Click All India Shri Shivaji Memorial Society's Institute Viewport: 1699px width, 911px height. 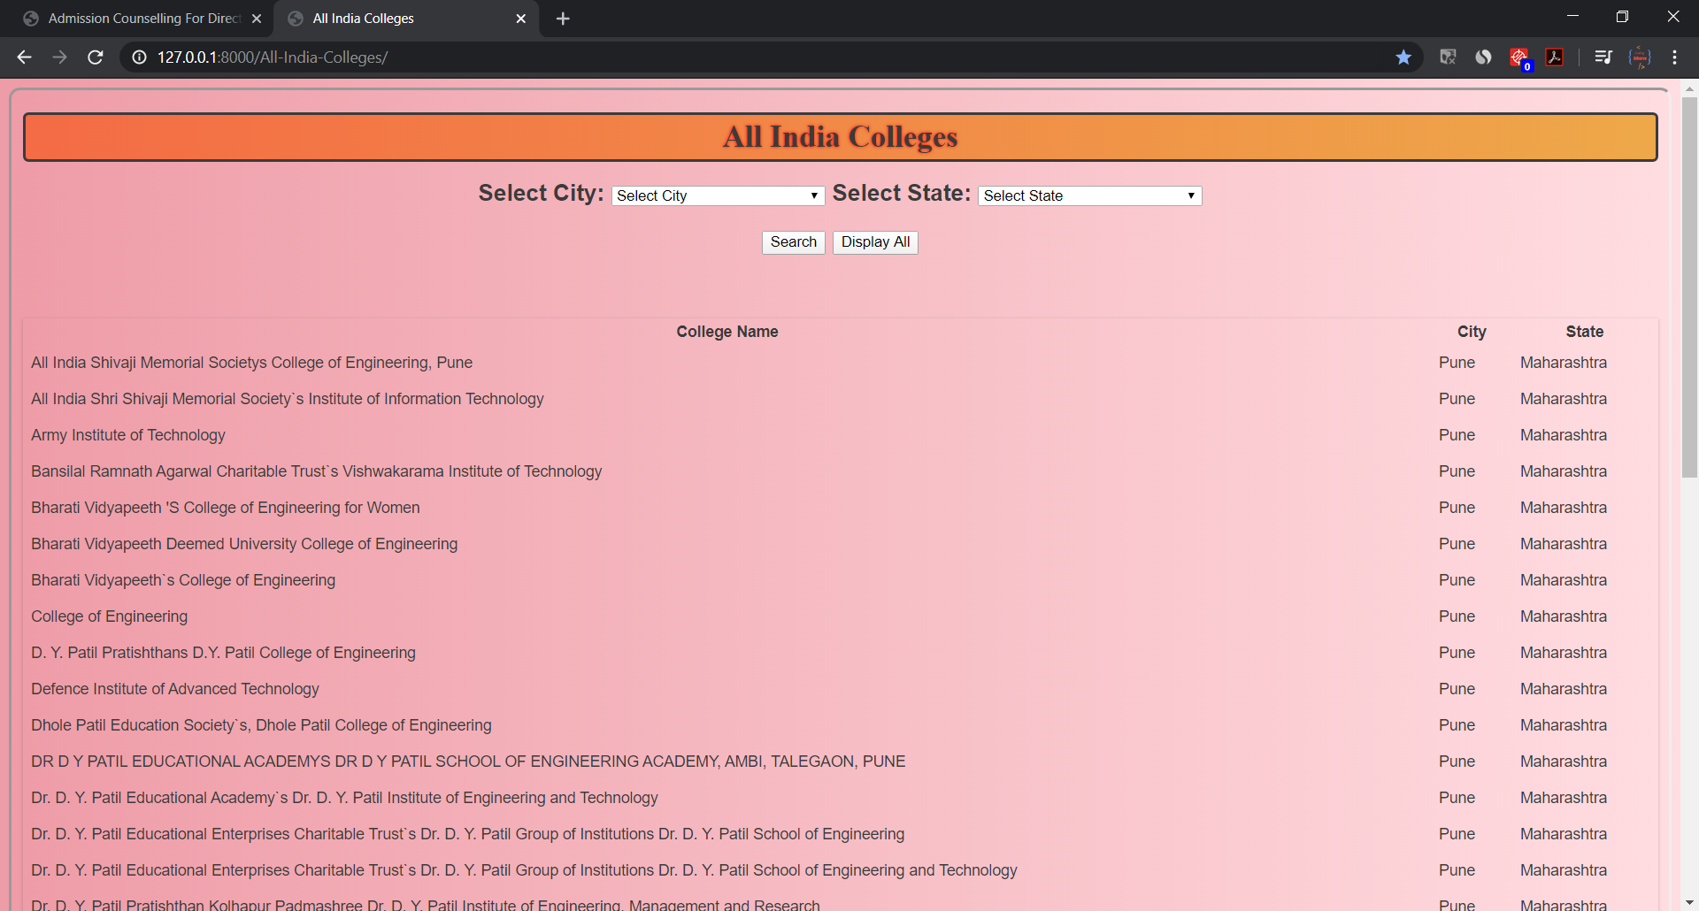(x=287, y=399)
